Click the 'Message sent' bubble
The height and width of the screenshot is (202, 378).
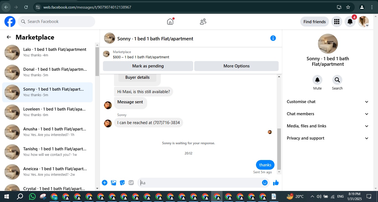130,103
